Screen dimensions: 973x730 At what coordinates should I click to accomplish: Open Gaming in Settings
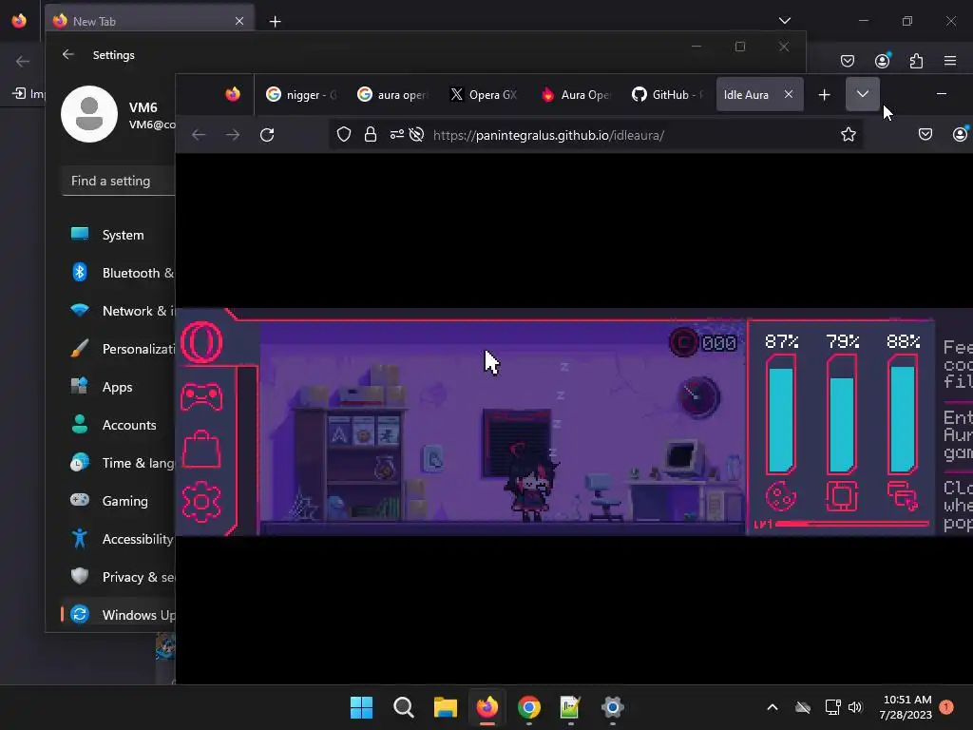pyautogui.click(x=118, y=500)
